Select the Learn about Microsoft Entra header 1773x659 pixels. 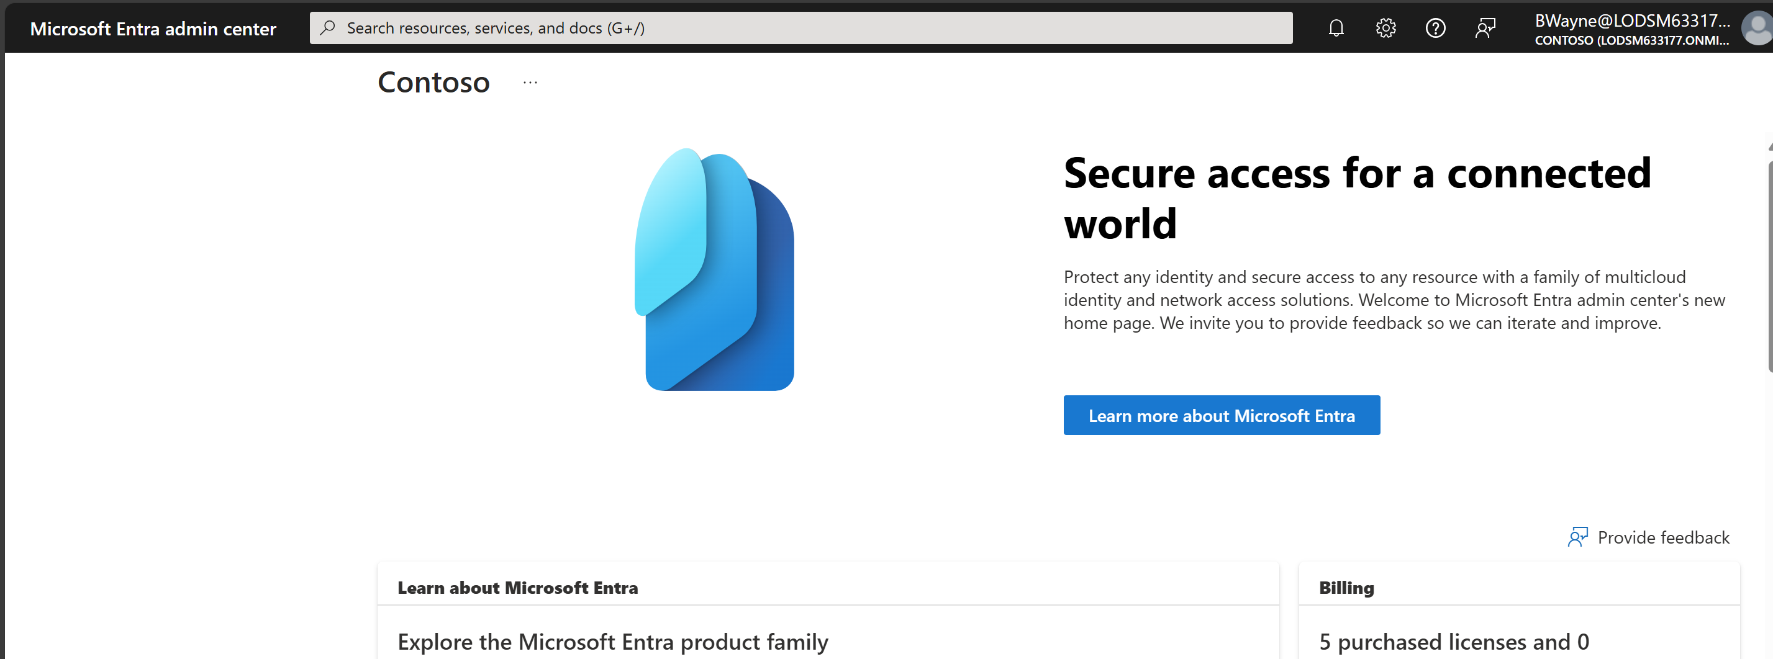517,588
